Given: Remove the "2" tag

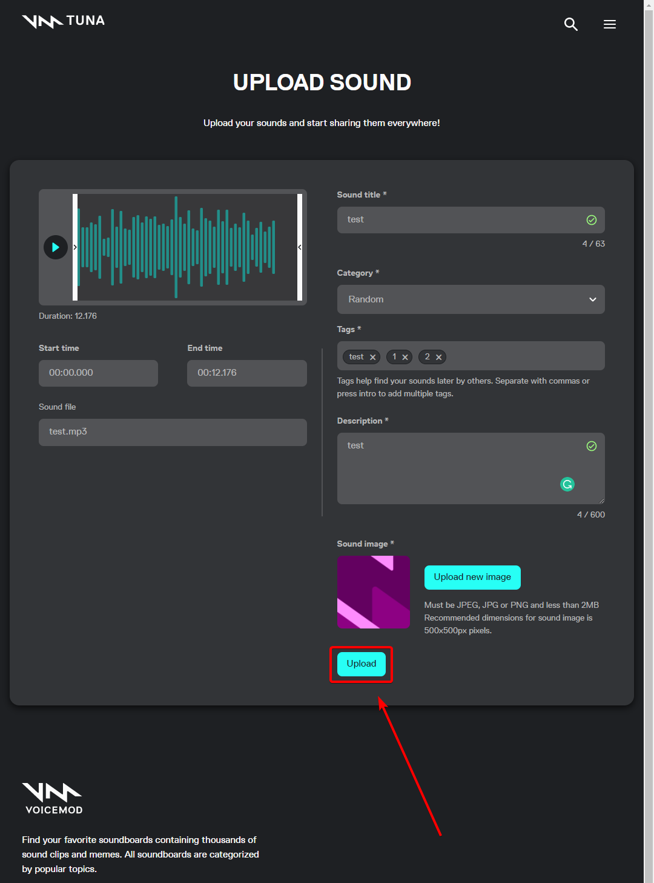Looking at the screenshot, I should 438,358.
